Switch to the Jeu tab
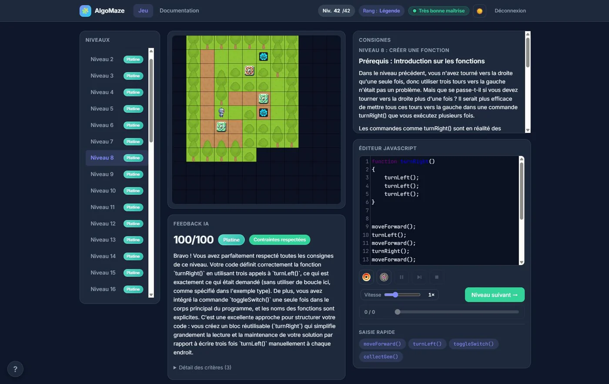This screenshot has width=609, height=384. (143, 11)
